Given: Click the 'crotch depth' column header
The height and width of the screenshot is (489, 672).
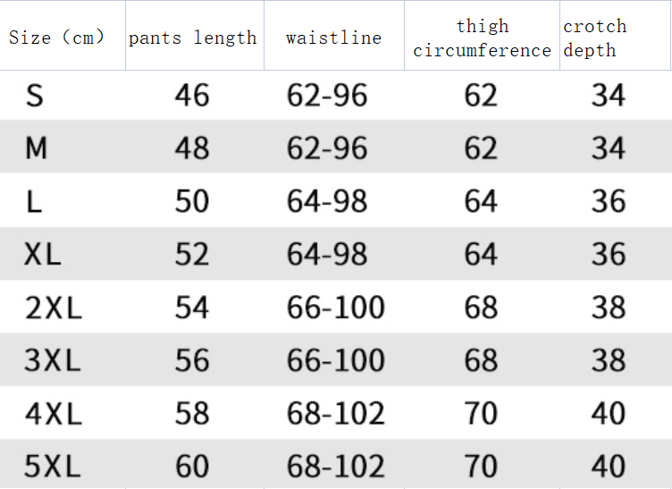Looking at the screenshot, I should (x=594, y=38).
